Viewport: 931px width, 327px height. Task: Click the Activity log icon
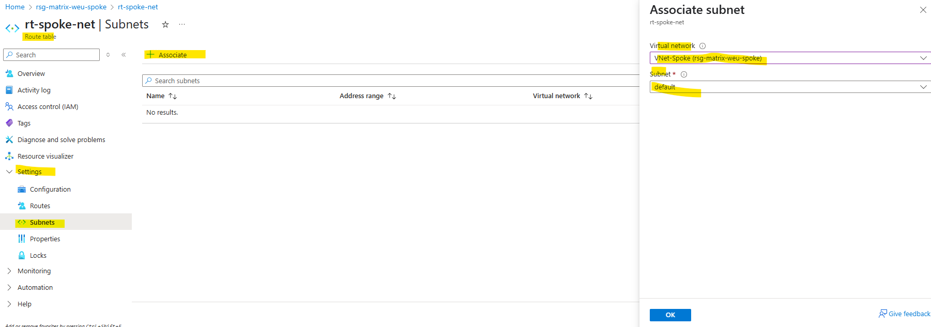9,90
